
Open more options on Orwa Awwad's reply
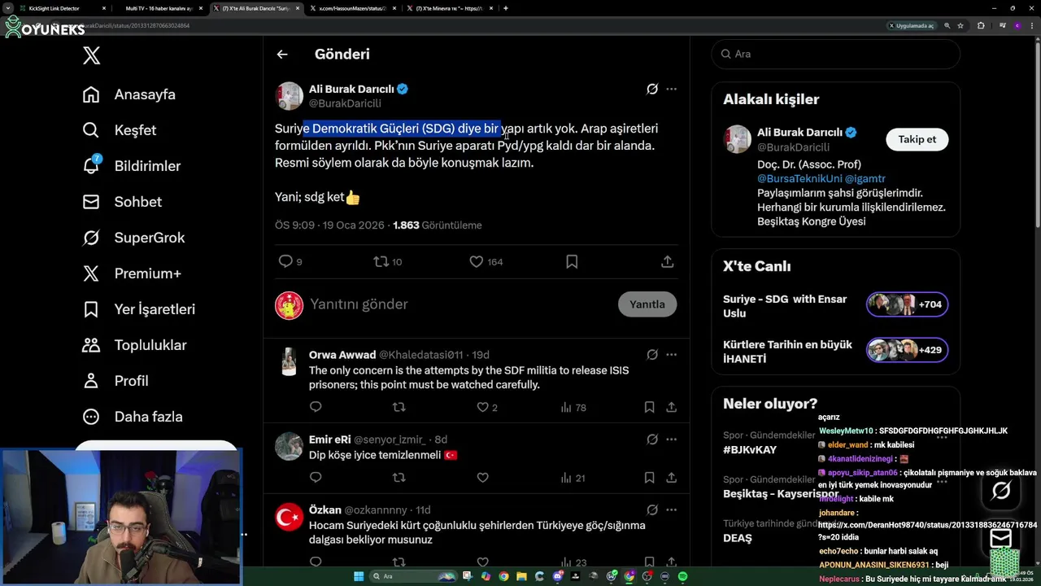click(x=671, y=355)
